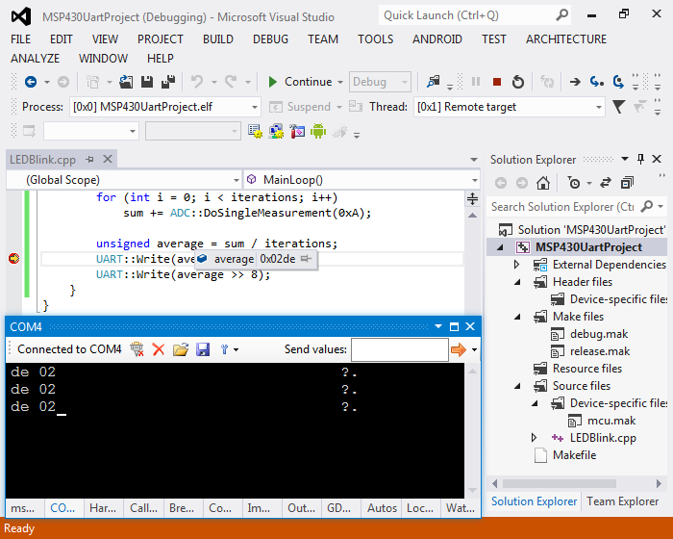
Task: Click the orange Send values arrow
Action: 459,349
